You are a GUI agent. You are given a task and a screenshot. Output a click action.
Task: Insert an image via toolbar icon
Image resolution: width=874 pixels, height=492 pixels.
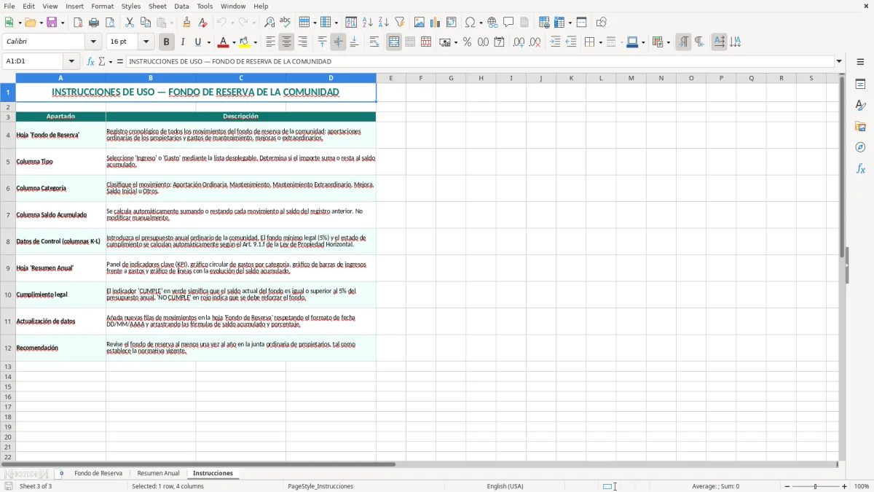(x=420, y=23)
